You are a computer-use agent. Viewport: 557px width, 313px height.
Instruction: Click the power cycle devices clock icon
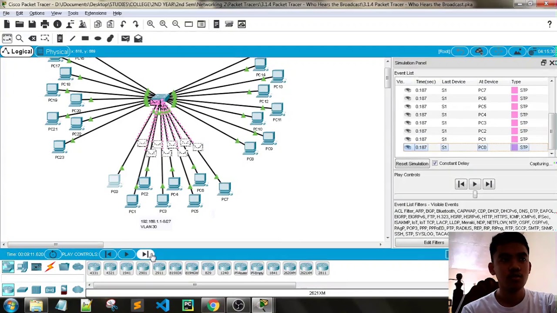(x=53, y=254)
